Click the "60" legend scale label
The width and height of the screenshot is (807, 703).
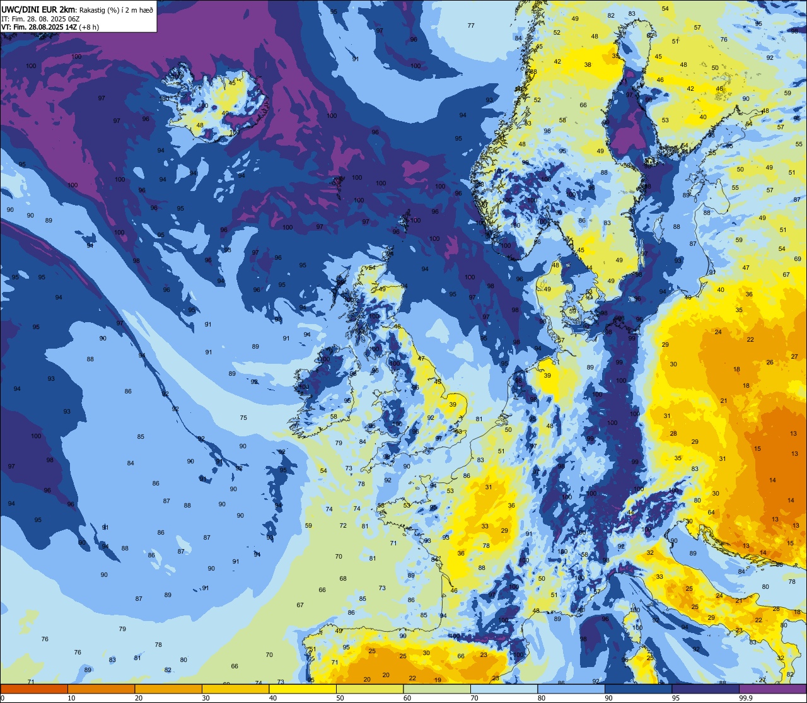[407, 698]
